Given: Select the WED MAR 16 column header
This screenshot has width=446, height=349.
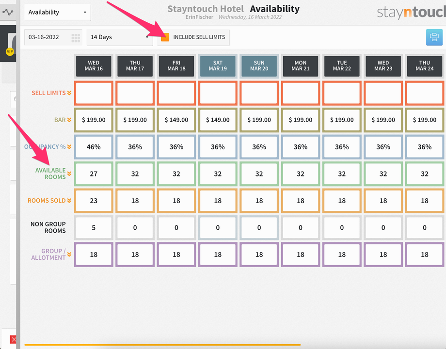Looking at the screenshot, I should [94, 66].
